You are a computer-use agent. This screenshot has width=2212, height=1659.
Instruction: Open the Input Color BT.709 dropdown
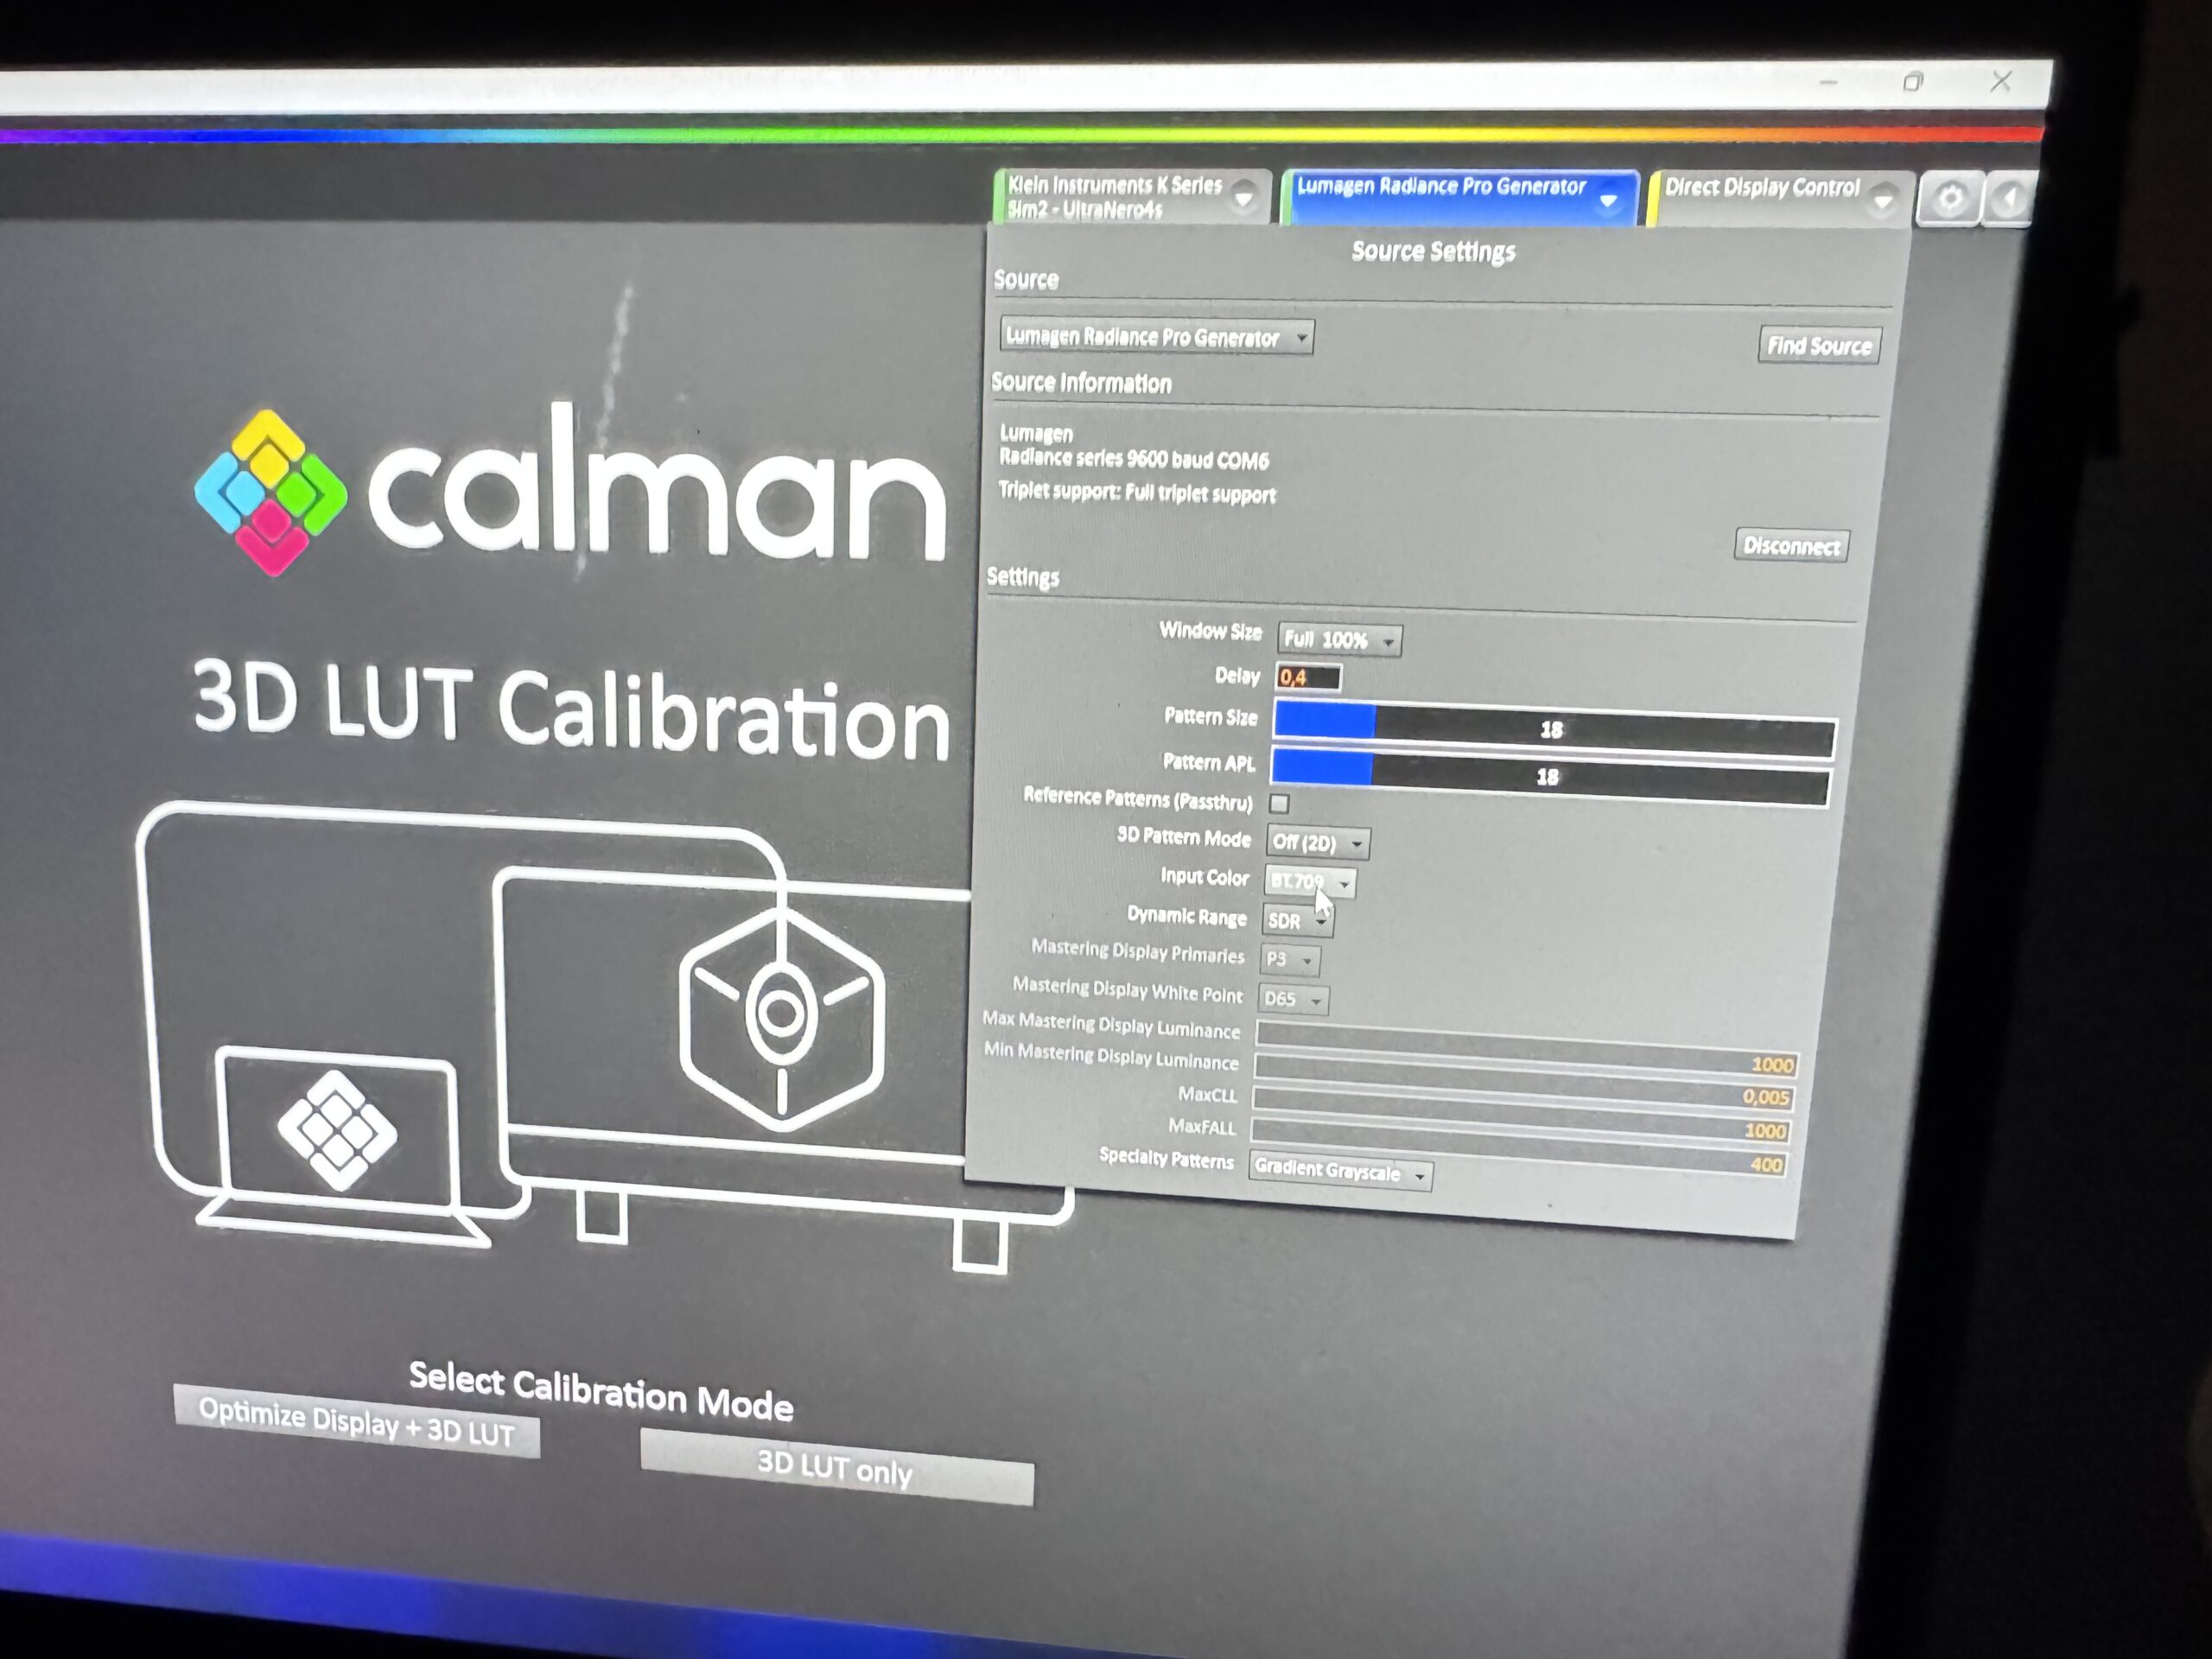(x=1311, y=882)
